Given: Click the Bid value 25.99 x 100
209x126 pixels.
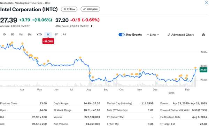Looking at the screenshot, I should (39, 117).
